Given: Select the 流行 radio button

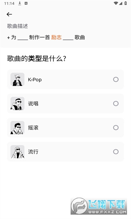Looking at the screenshot, I should pyautogui.click(x=116, y=152).
